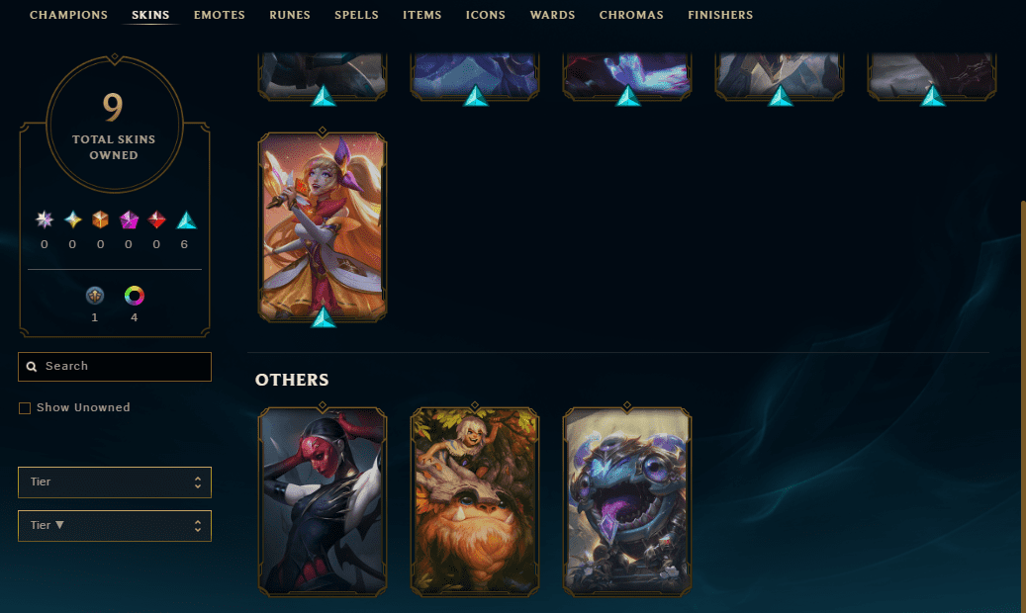The width and height of the screenshot is (1026, 613).
Task: Switch to the Champions tab
Action: tap(68, 15)
